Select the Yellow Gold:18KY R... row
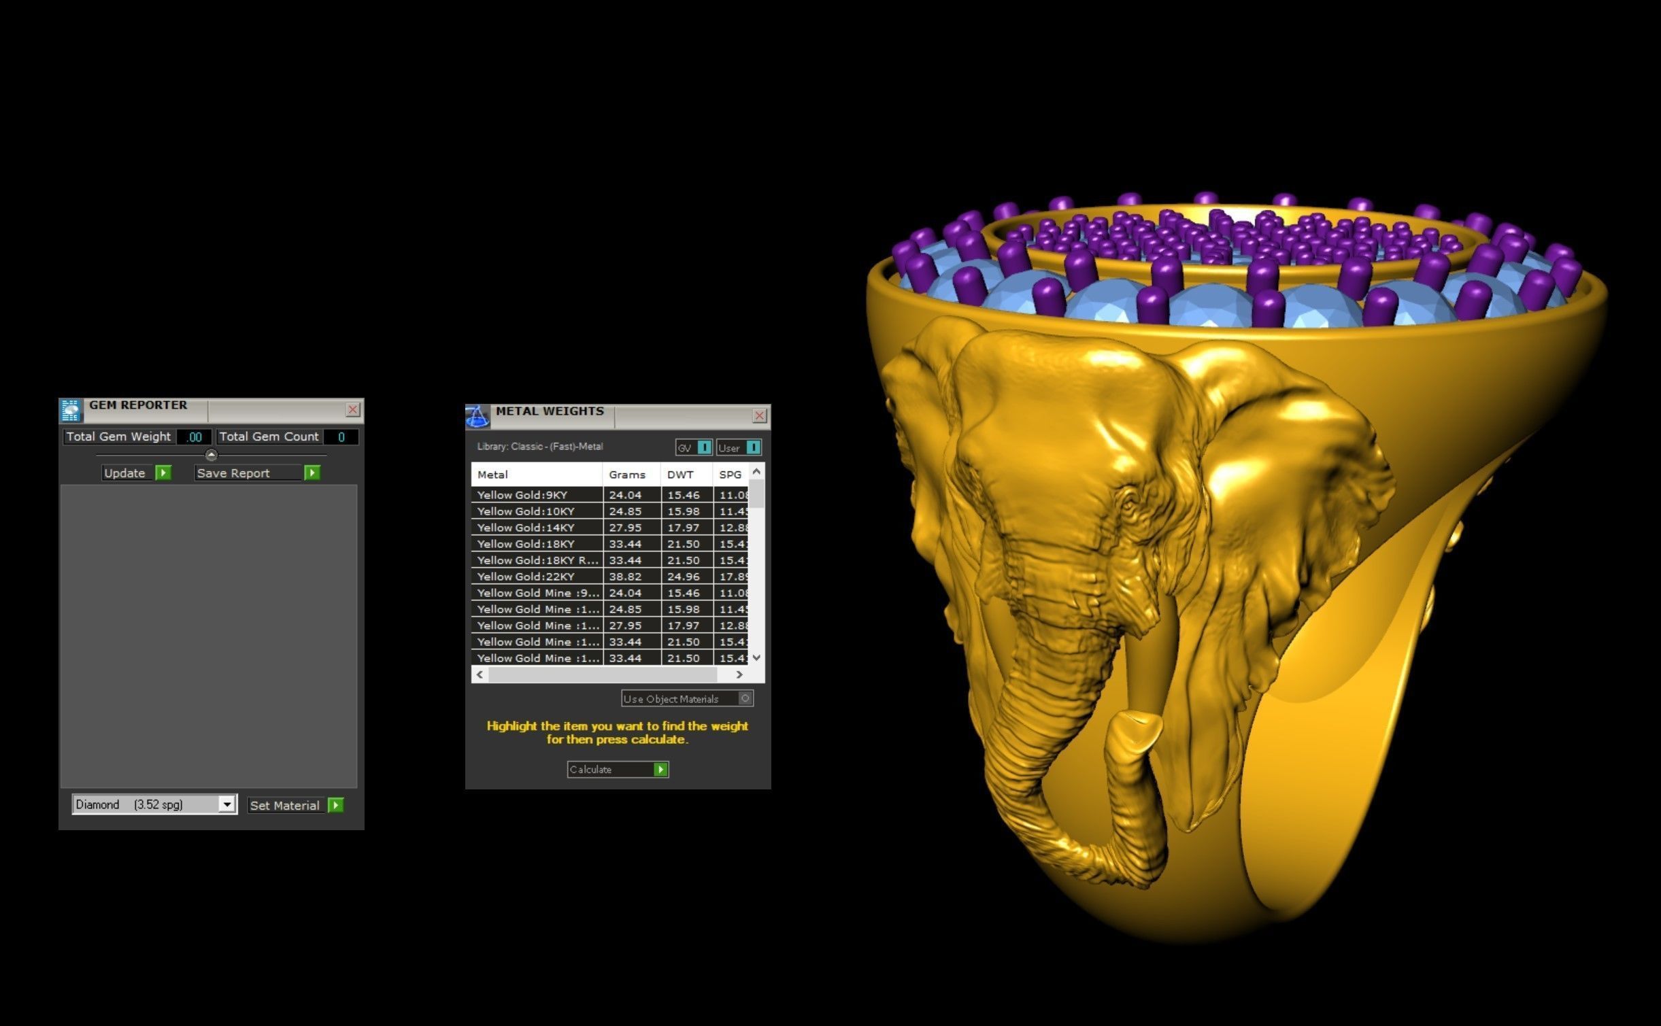This screenshot has height=1026, width=1661. (x=610, y=560)
